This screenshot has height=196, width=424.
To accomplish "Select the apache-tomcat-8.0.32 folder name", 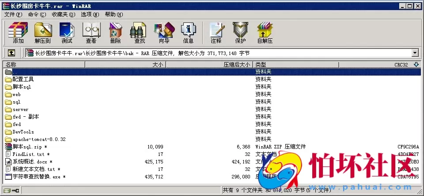I will coord(39,139).
